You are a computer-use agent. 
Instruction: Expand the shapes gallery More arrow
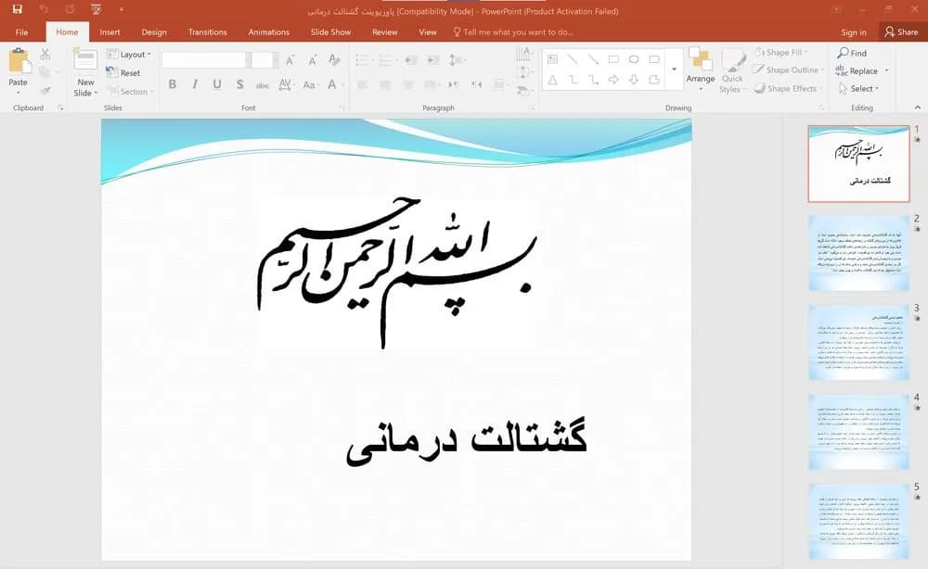coord(674,70)
